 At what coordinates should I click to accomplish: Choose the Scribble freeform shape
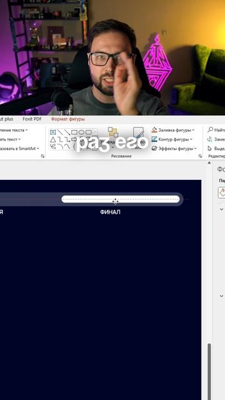[52, 146]
